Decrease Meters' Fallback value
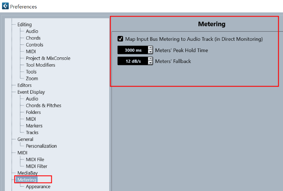283x191 pixels. click(150, 63)
